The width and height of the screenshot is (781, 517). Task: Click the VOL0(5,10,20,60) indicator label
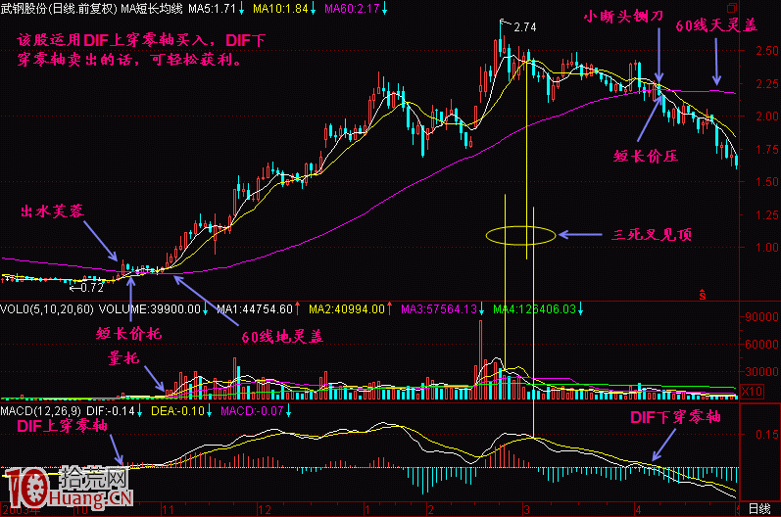[x=47, y=309]
